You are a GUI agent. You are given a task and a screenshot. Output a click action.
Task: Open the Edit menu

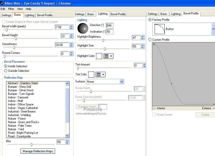pos(3,9)
